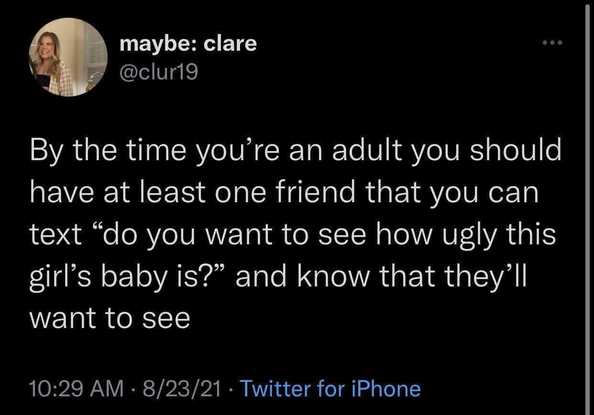Click the "Twitter for iPhone" source link
594x415 pixels.
(x=330, y=388)
